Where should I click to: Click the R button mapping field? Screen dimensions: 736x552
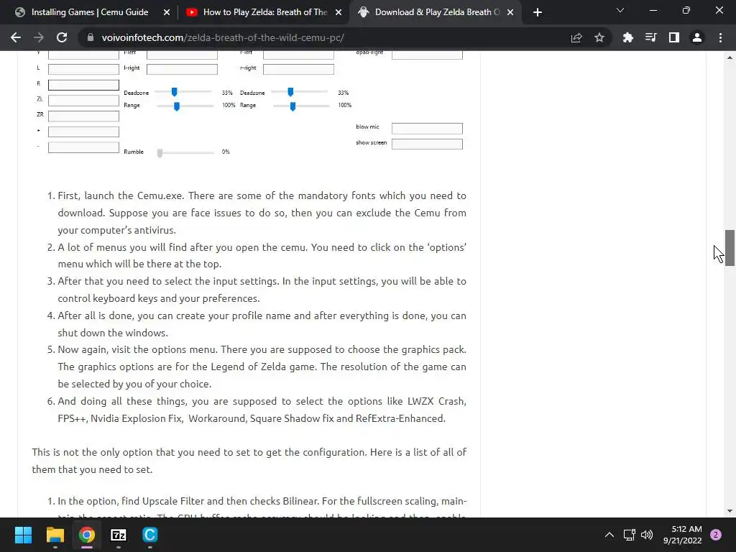(x=83, y=85)
